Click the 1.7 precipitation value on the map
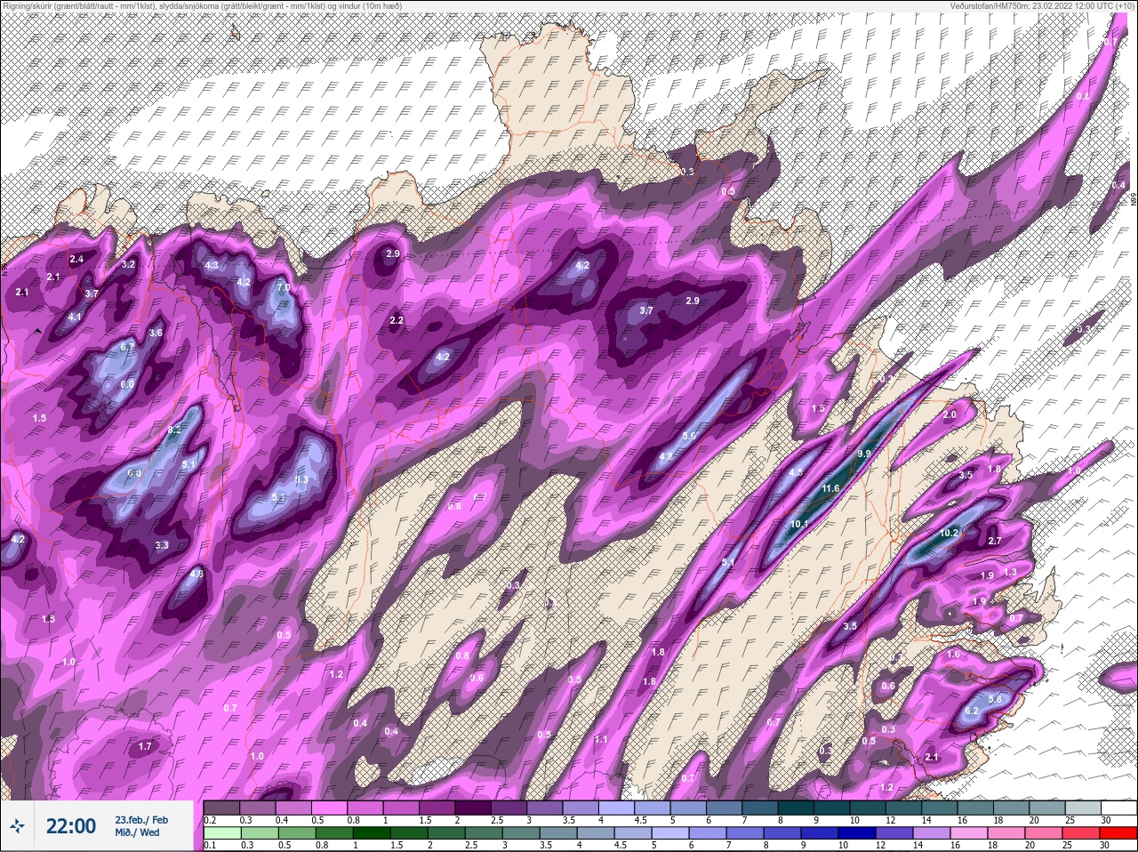 click(x=145, y=746)
